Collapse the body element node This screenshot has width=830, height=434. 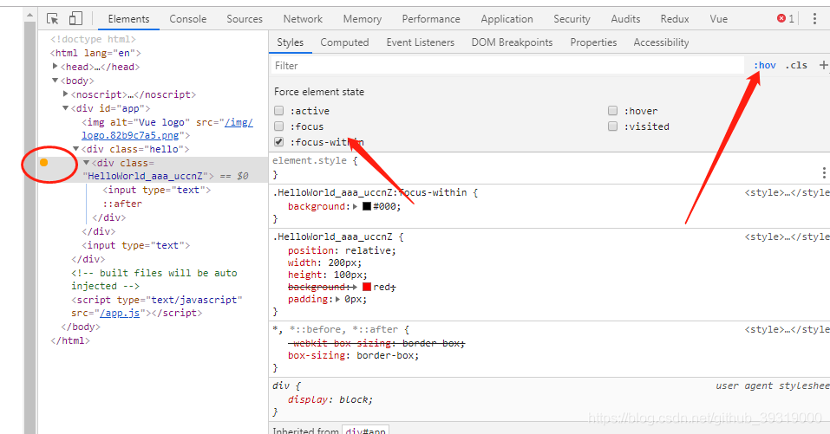55,81
